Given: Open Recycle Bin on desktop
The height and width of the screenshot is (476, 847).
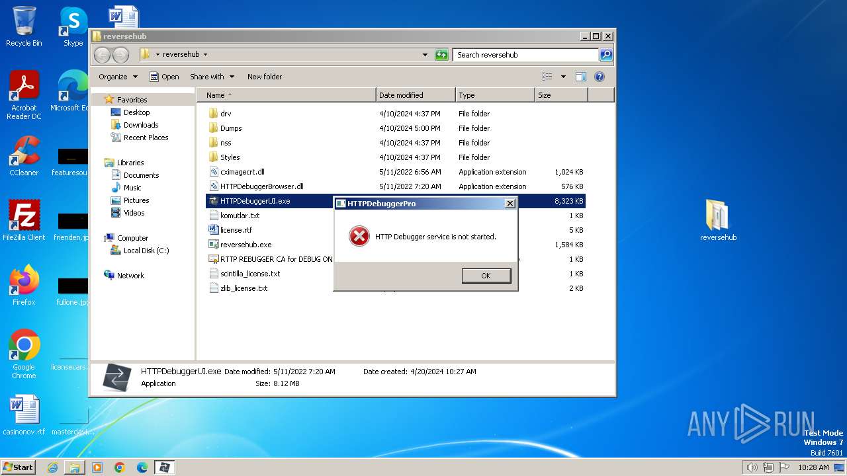Looking at the screenshot, I should 24,26.
